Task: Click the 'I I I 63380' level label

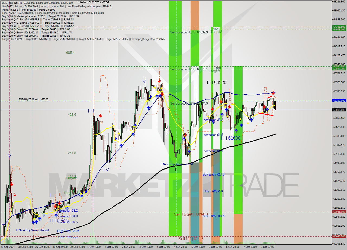Action: pyautogui.click(x=216, y=82)
